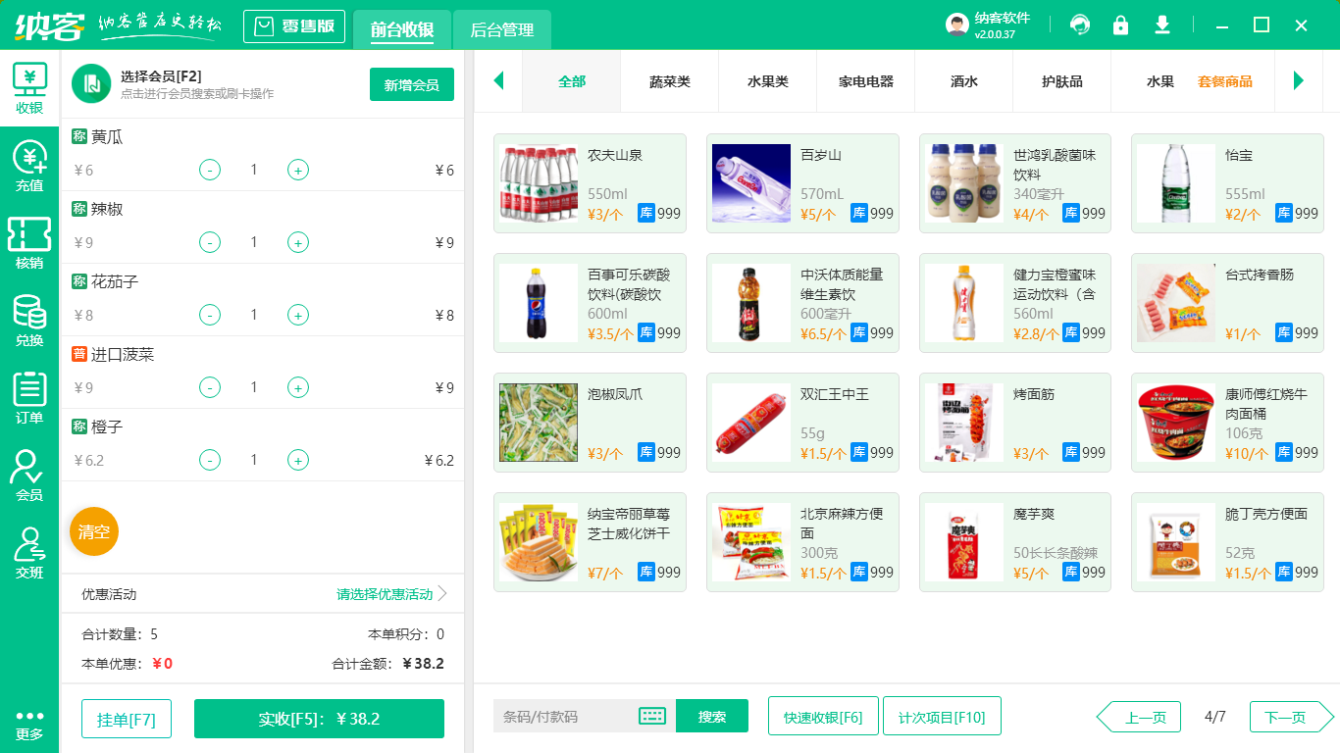Increase 进口菠菜 quantity with plus

point(298,388)
